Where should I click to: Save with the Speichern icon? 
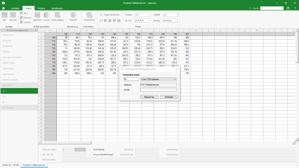coord(37,16)
